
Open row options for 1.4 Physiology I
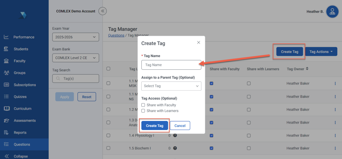pos(335,135)
